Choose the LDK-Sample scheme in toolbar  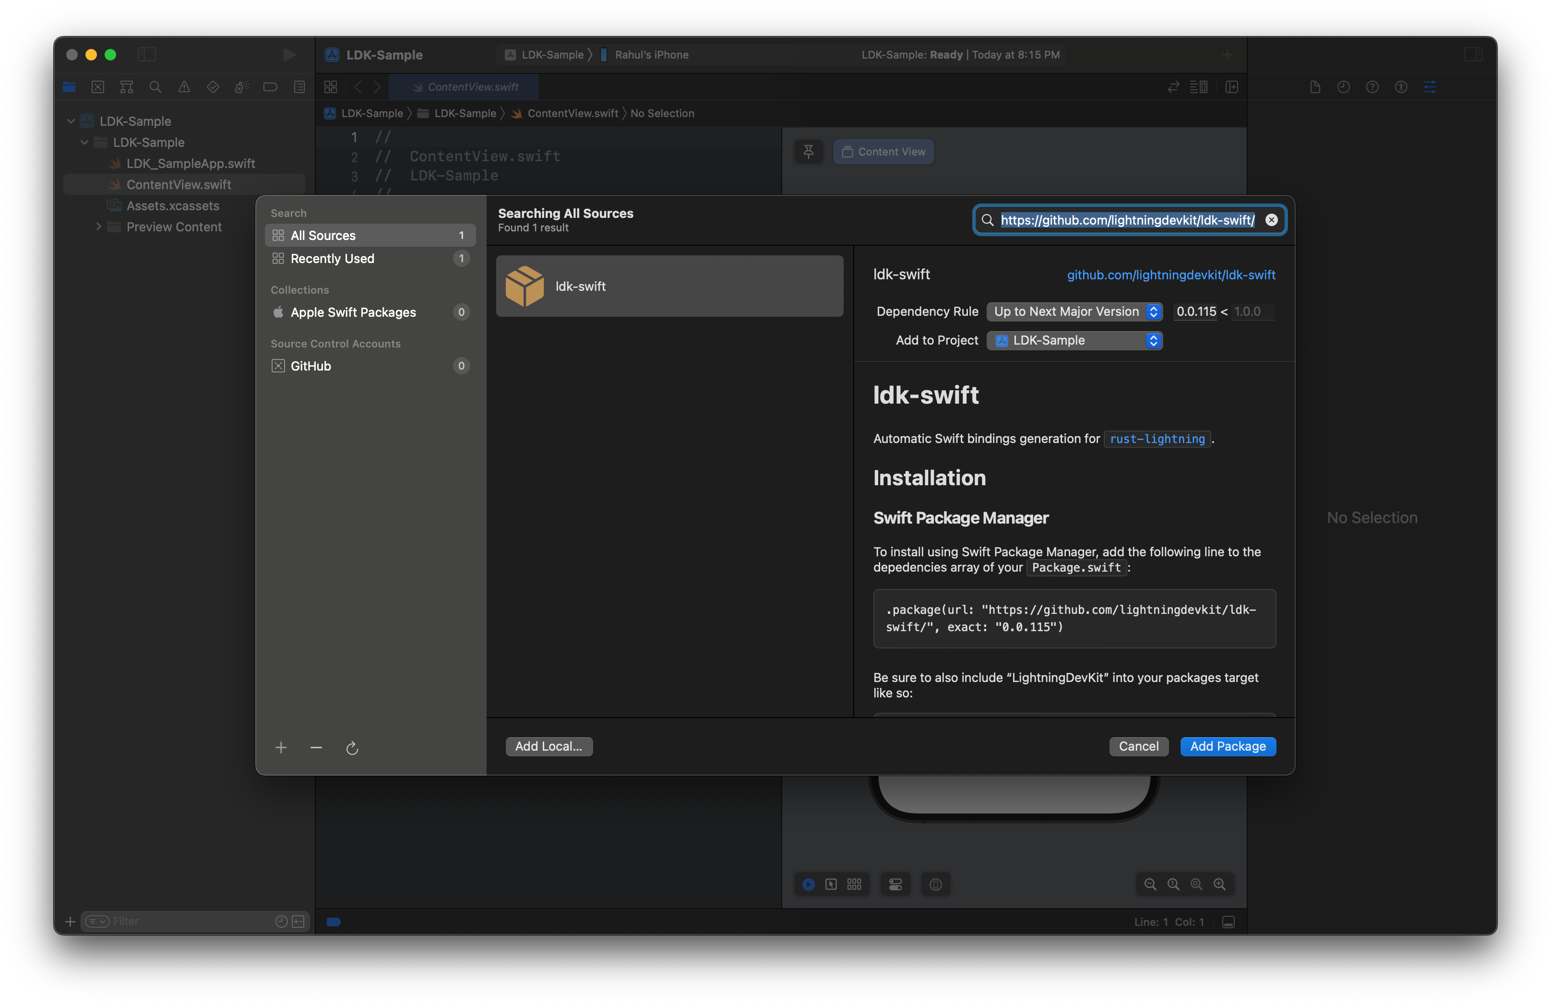[545, 55]
